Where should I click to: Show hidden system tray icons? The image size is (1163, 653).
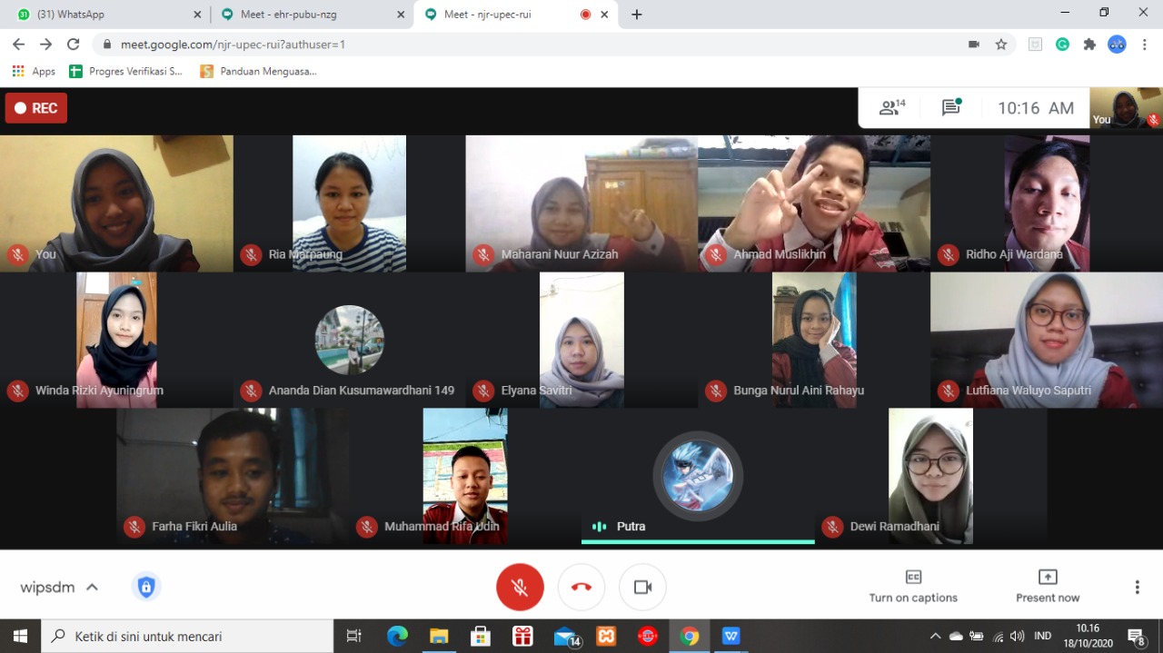pos(935,636)
